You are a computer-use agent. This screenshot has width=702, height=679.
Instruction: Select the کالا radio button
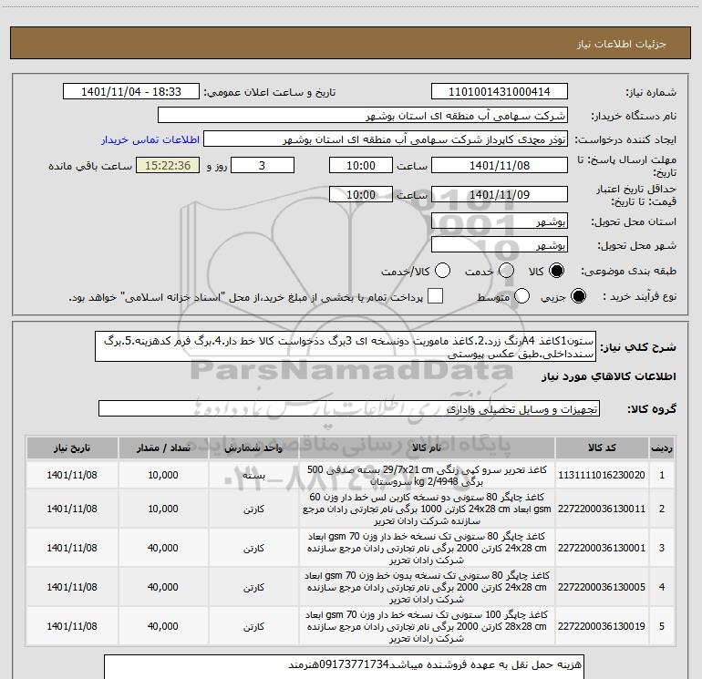coord(556,271)
